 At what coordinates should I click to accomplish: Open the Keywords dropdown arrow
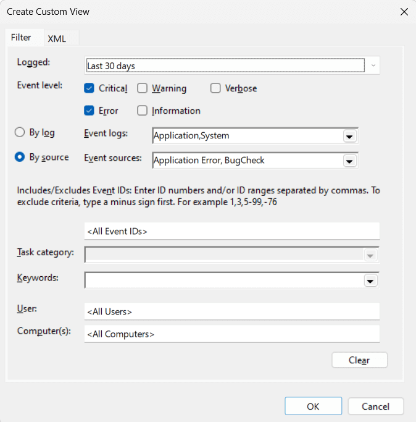point(370,281)
